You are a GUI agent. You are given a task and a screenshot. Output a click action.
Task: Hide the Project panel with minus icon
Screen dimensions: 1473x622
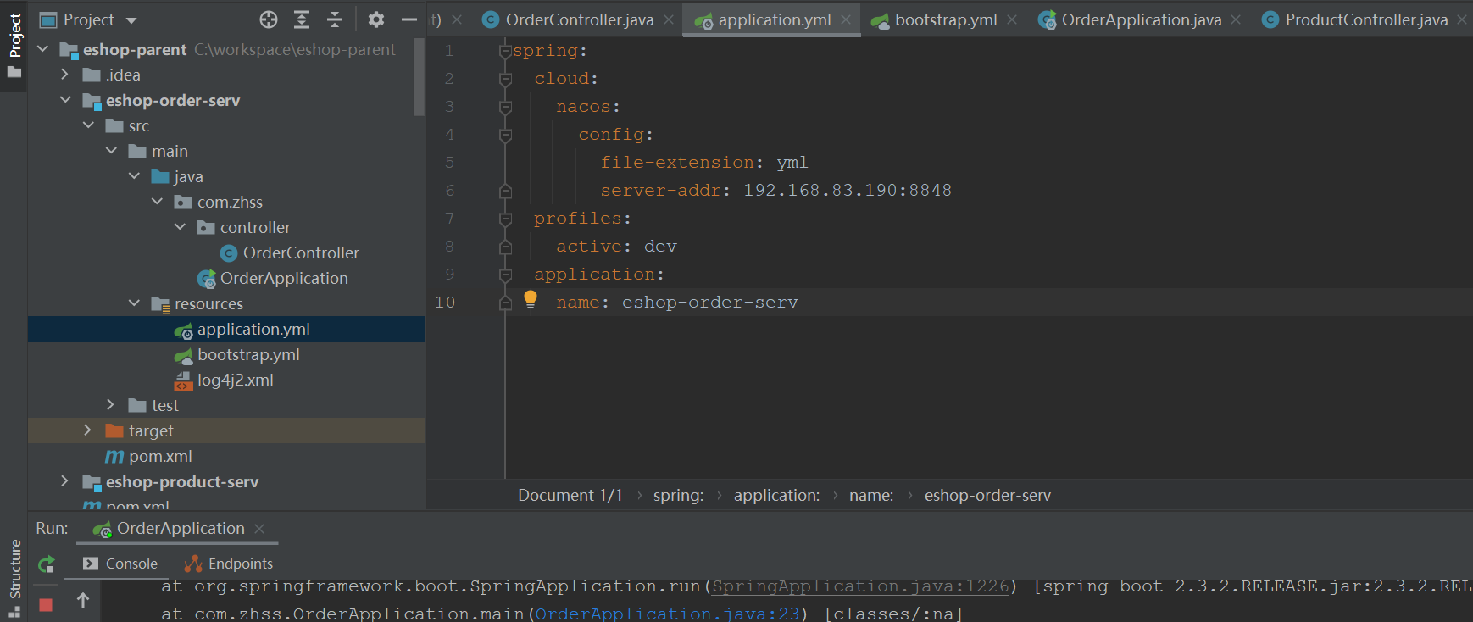point(409,19)
